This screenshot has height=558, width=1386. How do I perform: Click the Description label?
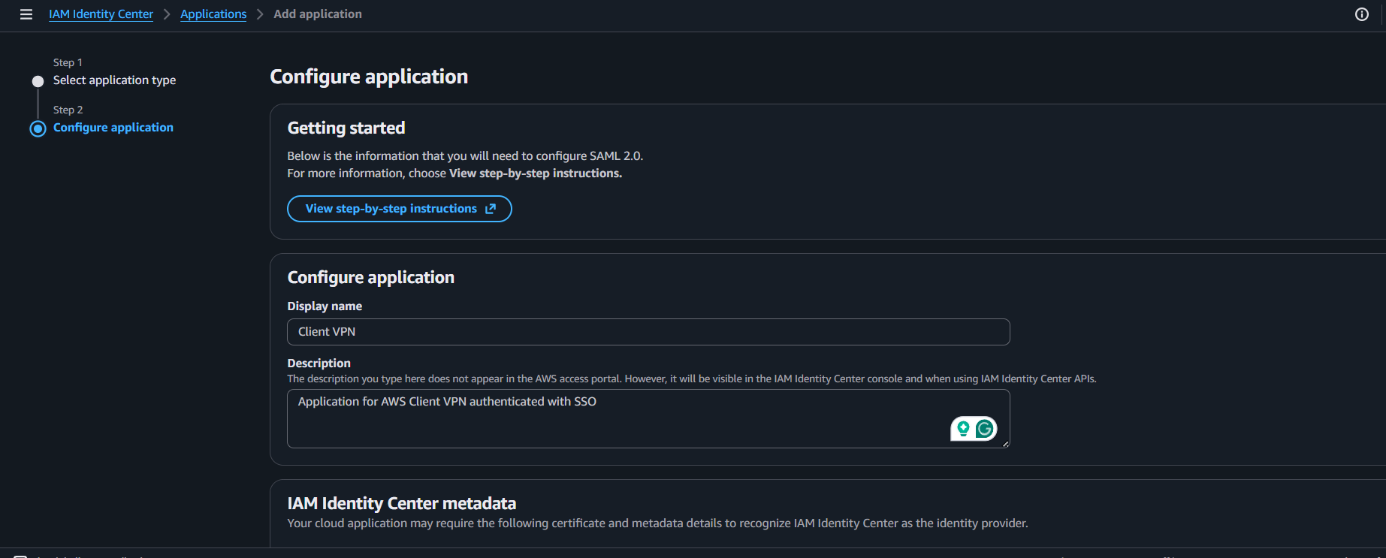319,363
